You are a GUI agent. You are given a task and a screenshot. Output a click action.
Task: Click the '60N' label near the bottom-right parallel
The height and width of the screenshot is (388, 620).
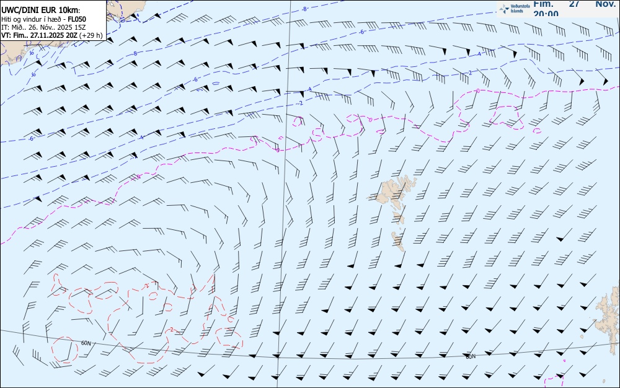tap(471, 356)
